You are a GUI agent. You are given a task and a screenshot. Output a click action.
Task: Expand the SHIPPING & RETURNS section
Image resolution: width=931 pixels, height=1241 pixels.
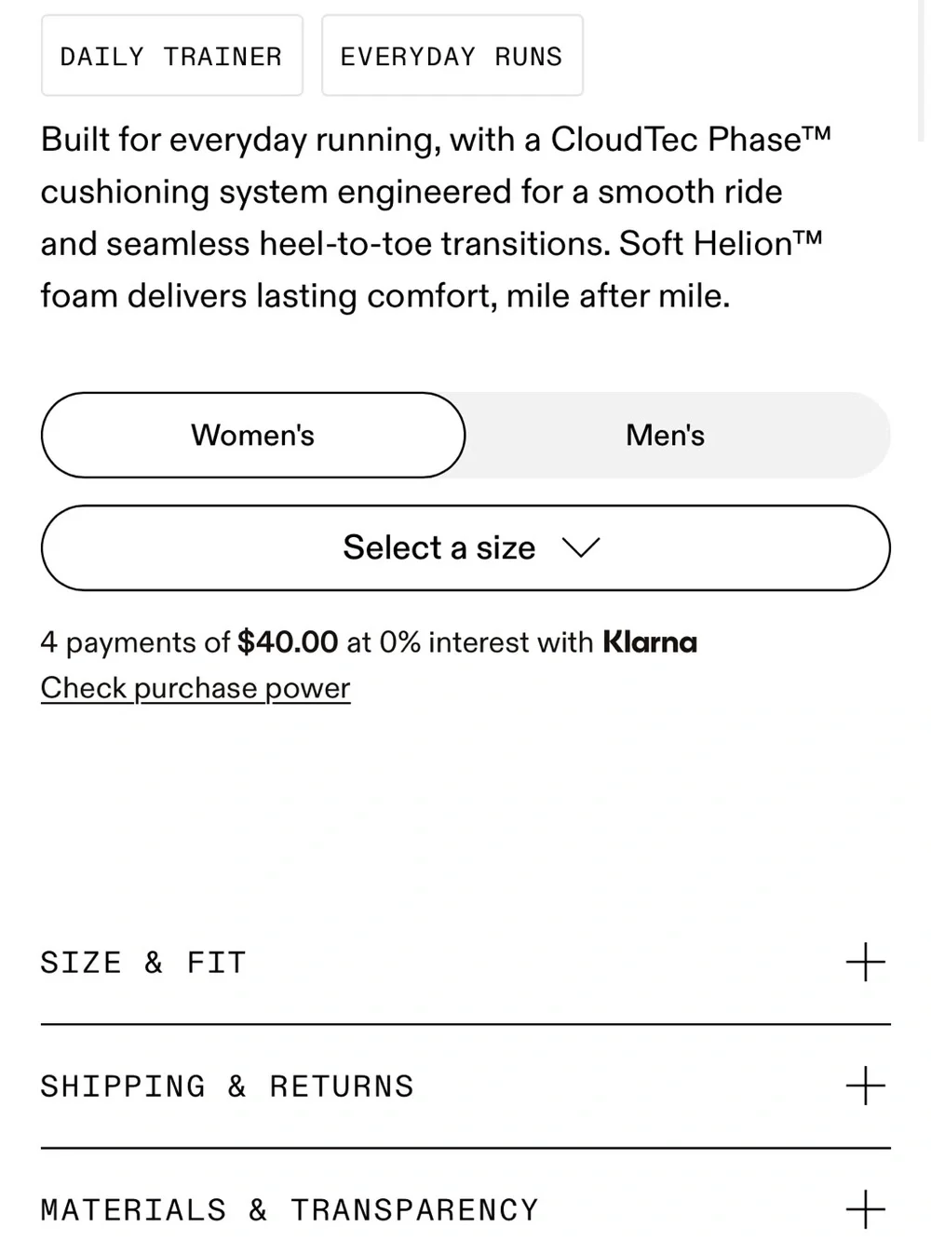coord(465,1086)
